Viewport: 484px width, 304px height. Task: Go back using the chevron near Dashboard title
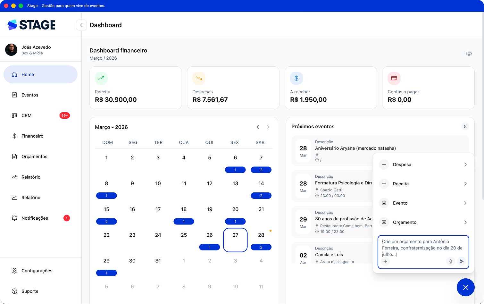pos(81,25)
